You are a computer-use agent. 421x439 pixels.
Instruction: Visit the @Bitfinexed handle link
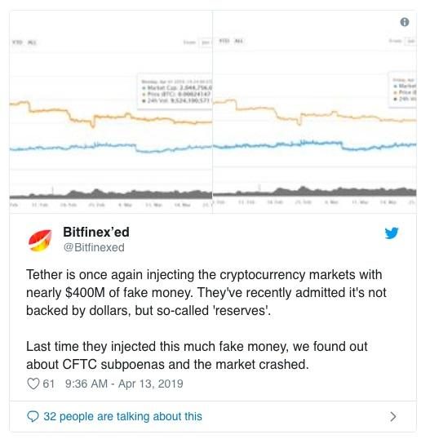[94, 247]
